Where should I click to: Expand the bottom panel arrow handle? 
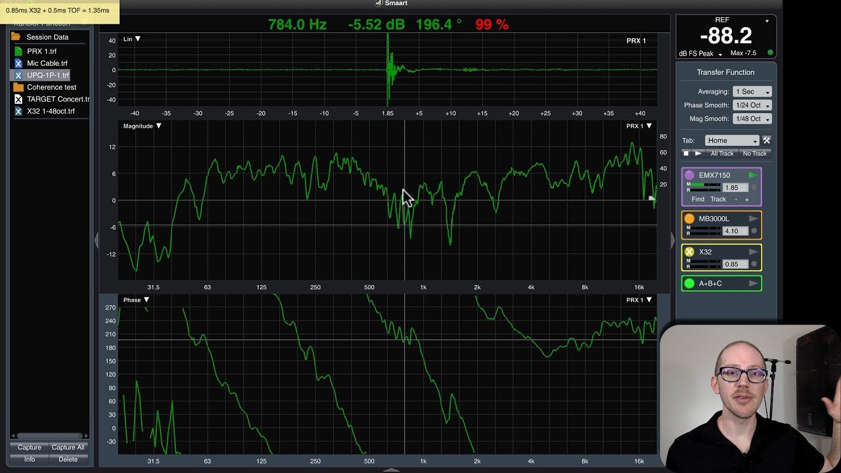point(391,470)
